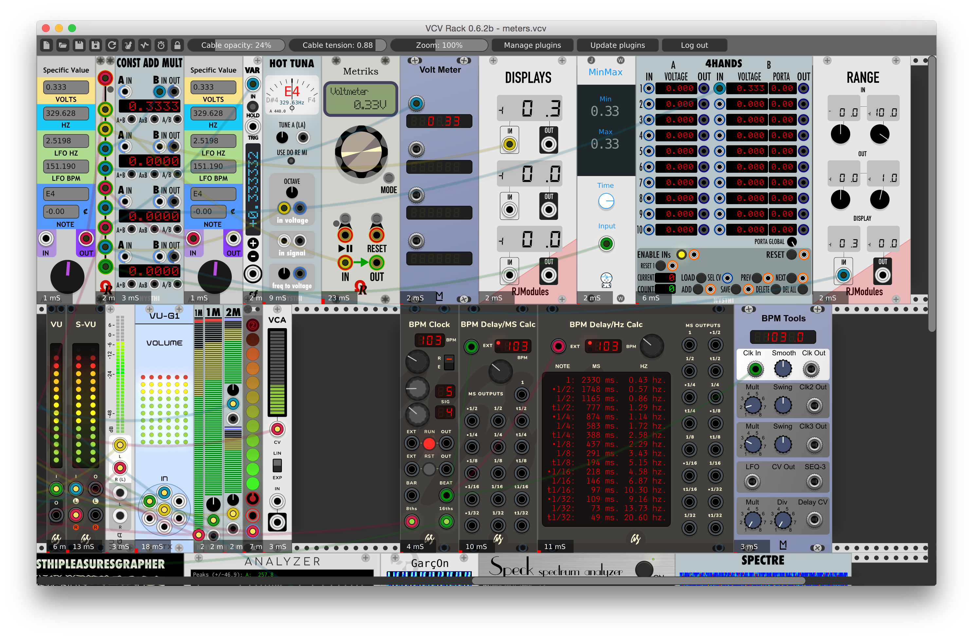Click the large knob on the Metriks module
Image resolution: width=973 pixels, height=638 pixels.
(x=361, y=151)
